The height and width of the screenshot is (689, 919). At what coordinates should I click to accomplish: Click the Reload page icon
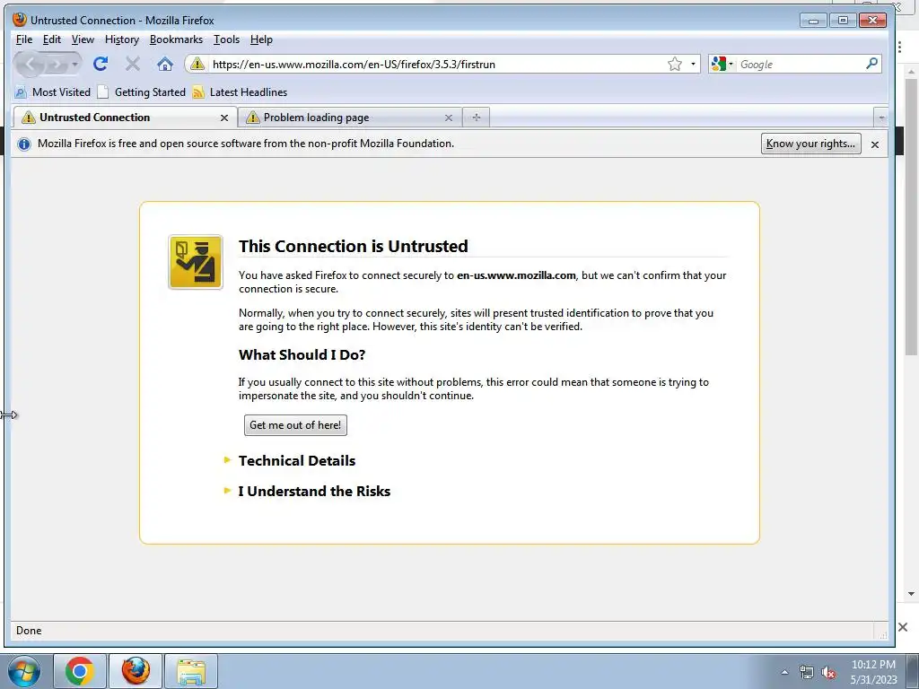click(x=101, y=64)
